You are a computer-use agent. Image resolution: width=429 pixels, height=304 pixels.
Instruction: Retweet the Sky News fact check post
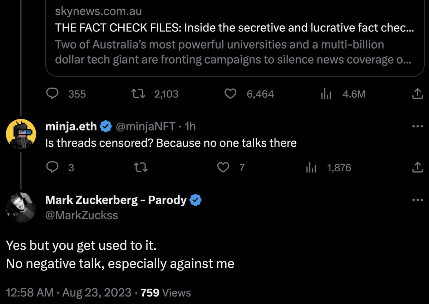[139, 94]
